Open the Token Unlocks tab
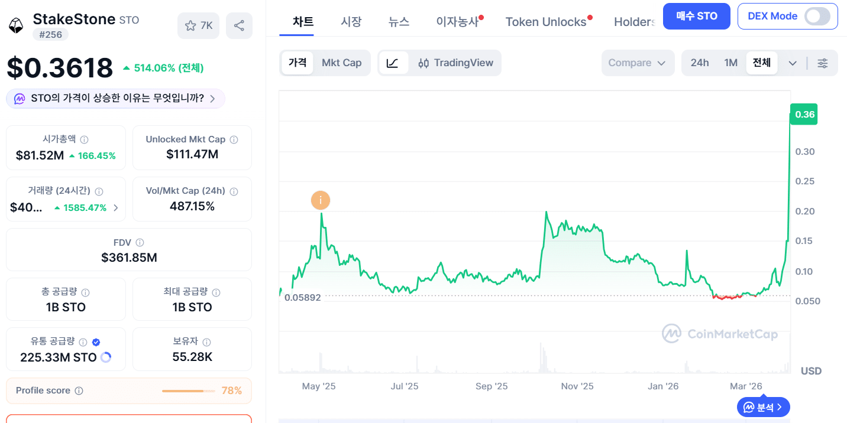Screen dimensions: 847x423 pyautogui.click(x=545, y=21)
